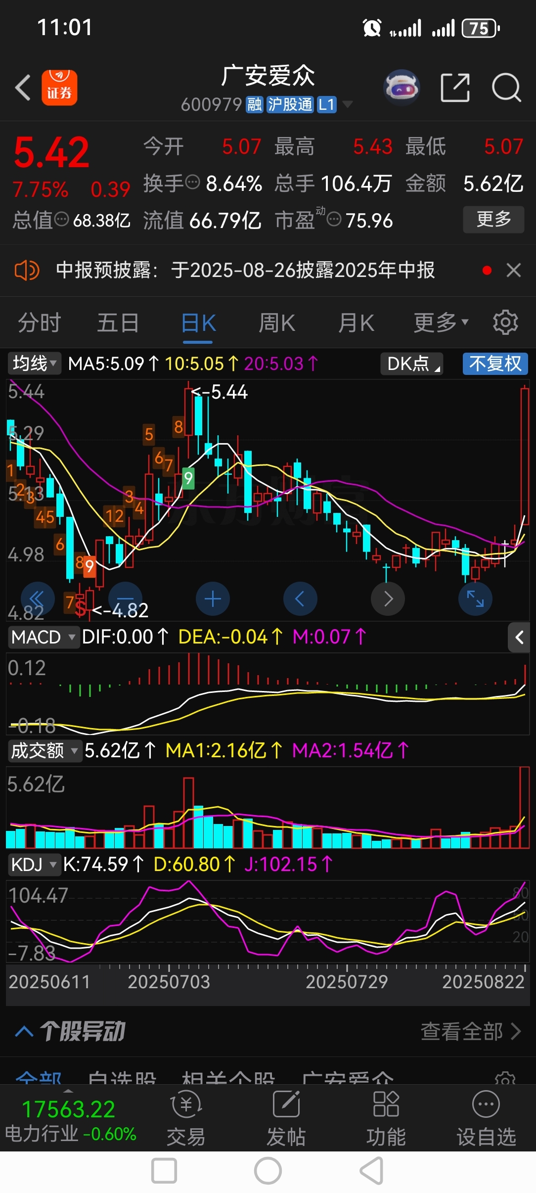Screen dimensions: 536x1193
Task: Open 交易 trade icon in bottom bar
Action: (186, 1119)
